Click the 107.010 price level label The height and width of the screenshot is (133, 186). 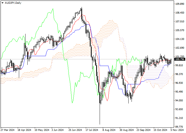tap(180, 22)
